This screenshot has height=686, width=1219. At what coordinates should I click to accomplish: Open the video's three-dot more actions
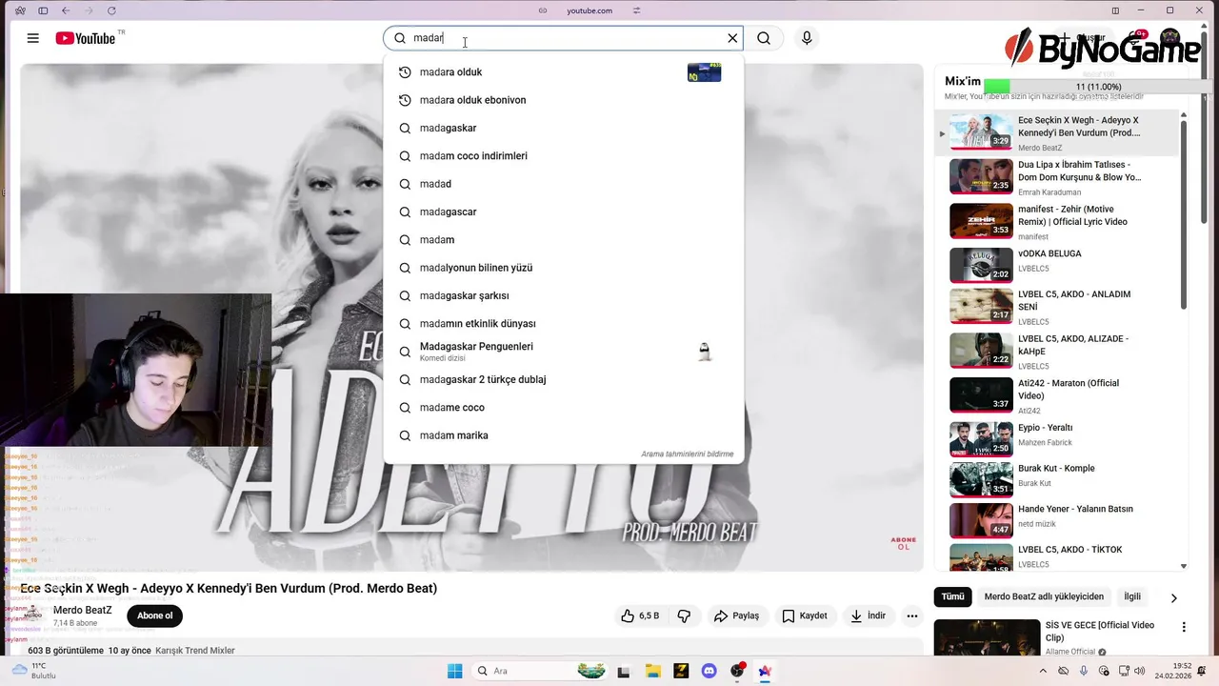pos(912,616)
